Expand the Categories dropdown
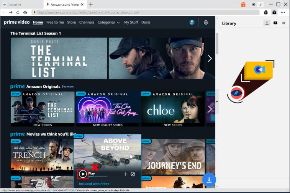The image size is (290, 193). [108, 22]
